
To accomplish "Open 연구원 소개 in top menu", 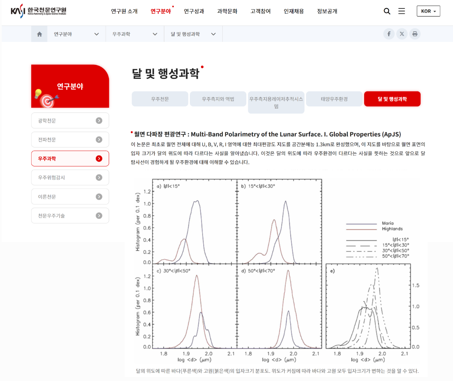I will (x=124, y=11).
